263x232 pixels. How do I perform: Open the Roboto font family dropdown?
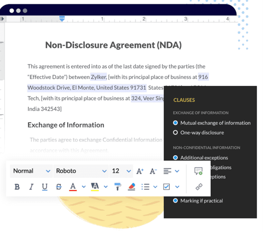(x=81, y=171)
